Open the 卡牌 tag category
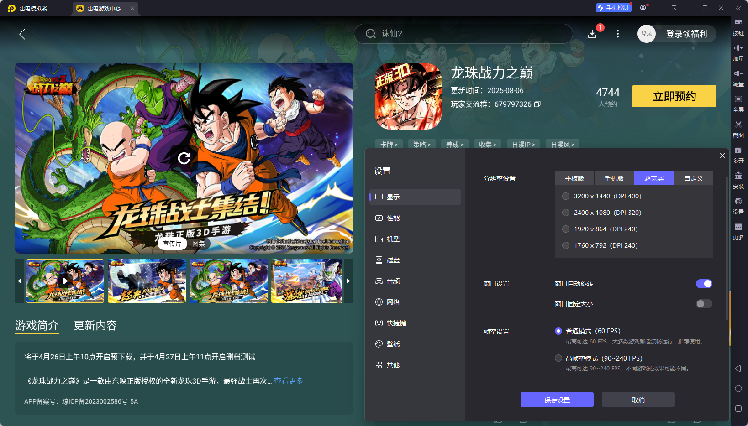The width and height of the screenshot is (748, 426). [389, 144]
